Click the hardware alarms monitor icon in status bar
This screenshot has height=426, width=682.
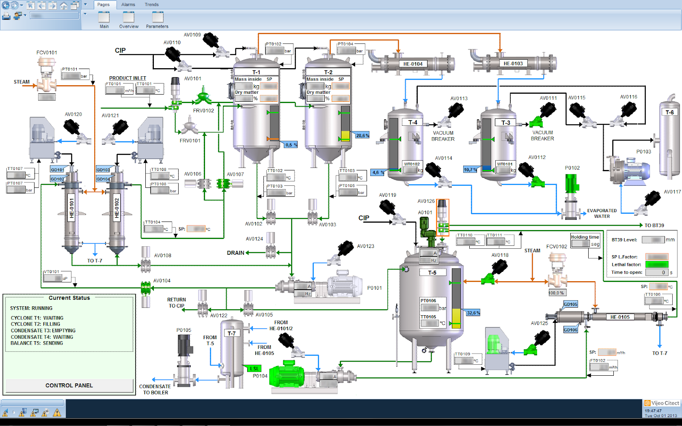tap(34, 412)
